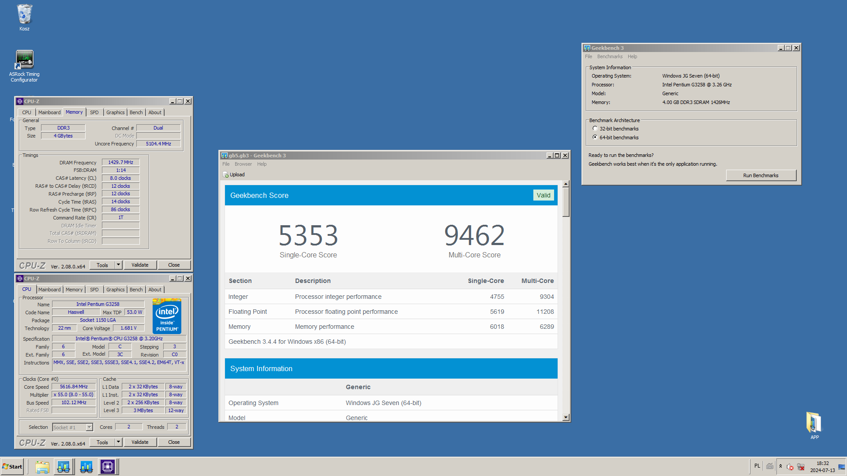Click the Close button in CPU-Z memory window
Image resolution: width=847 pixels, height=476 pixels.
pyautogui.click(x=174, y=265)
